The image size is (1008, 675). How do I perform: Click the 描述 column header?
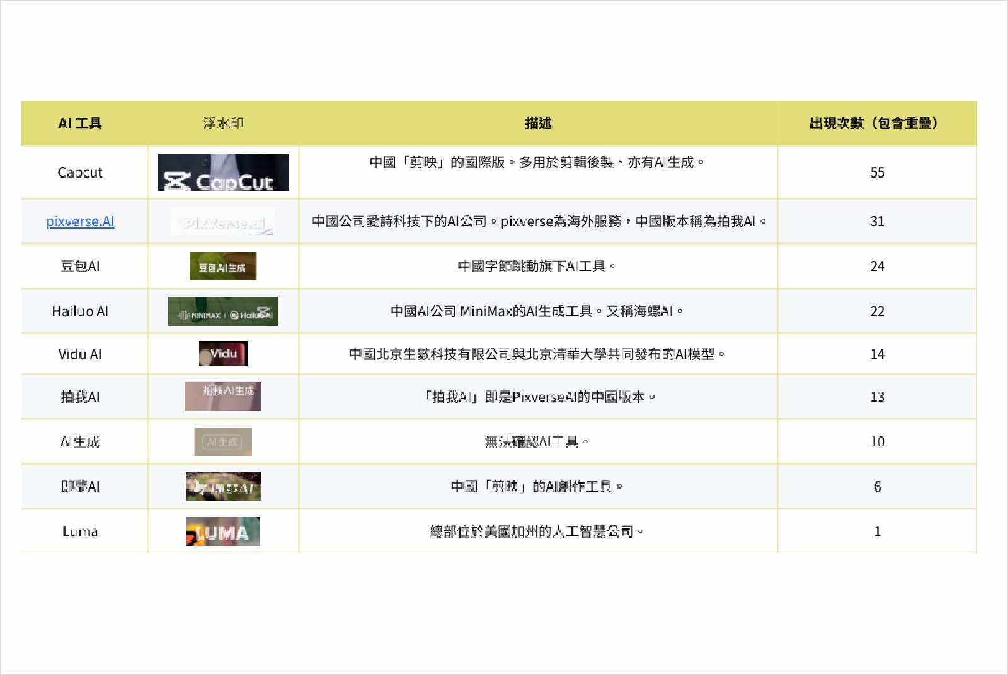pos(539,123)
